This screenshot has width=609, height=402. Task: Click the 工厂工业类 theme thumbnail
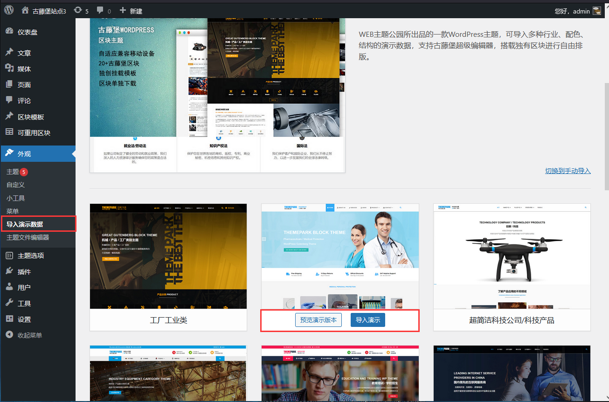click(168, 256)
